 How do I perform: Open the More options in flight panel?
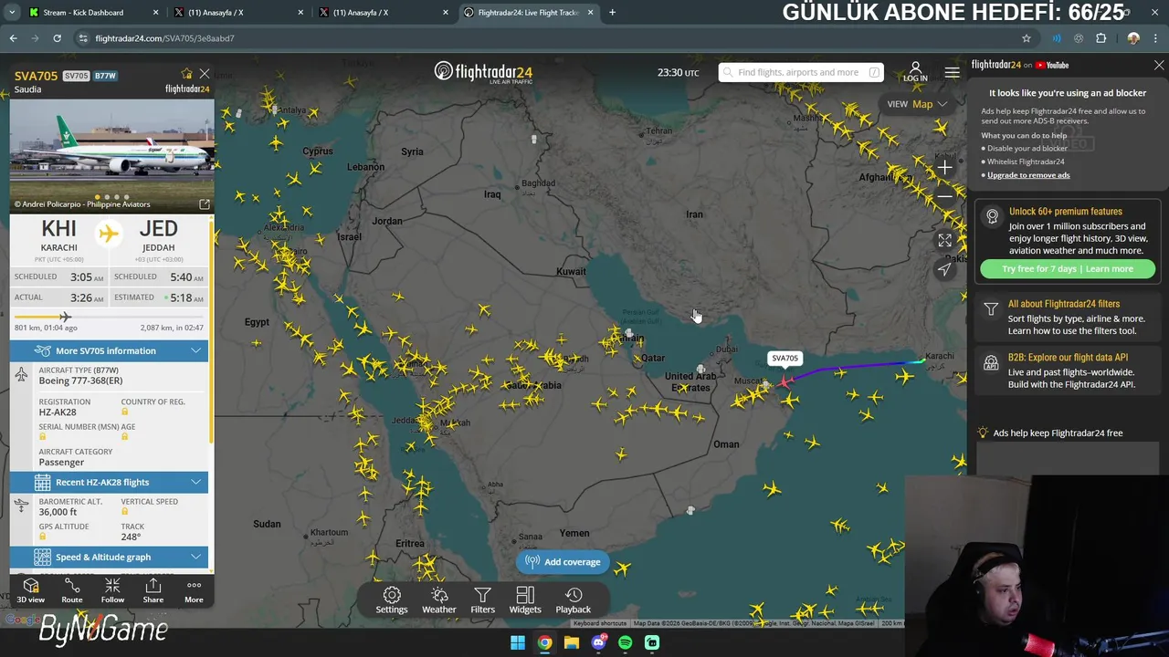point(194,590)
